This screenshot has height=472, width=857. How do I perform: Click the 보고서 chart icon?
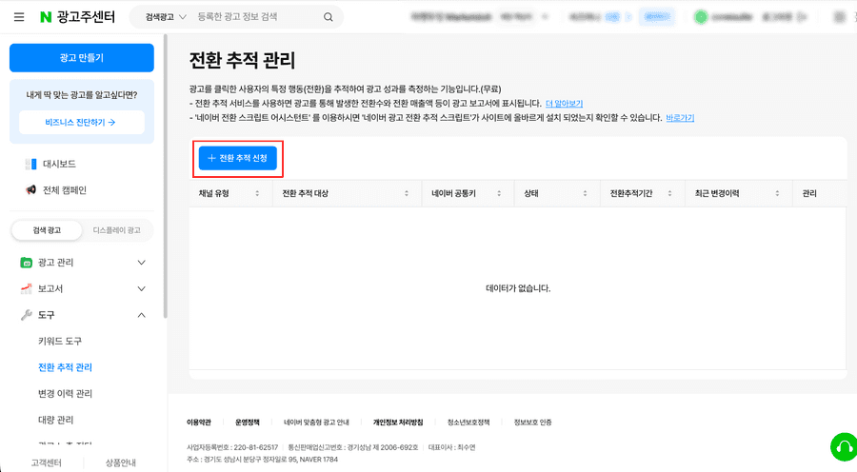pos(27,289)
